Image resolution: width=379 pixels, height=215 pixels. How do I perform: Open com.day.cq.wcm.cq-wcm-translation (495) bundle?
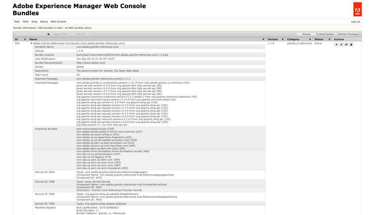coord(102,168)
